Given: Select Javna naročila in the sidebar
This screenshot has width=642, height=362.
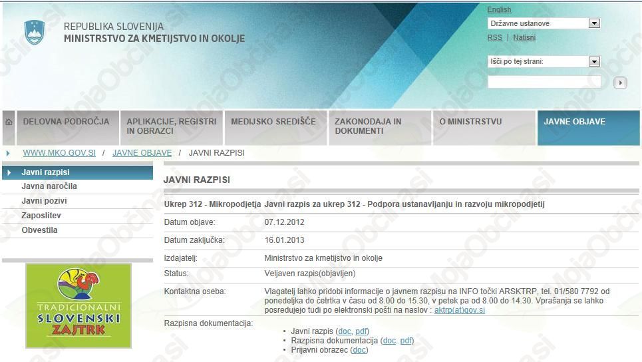Looking at the screenshot, I should 49,186.
